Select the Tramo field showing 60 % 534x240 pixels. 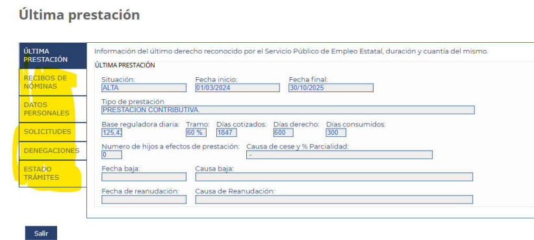click(196, 132)
